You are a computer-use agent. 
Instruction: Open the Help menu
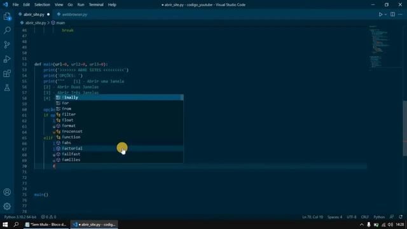tap(112, 4)
